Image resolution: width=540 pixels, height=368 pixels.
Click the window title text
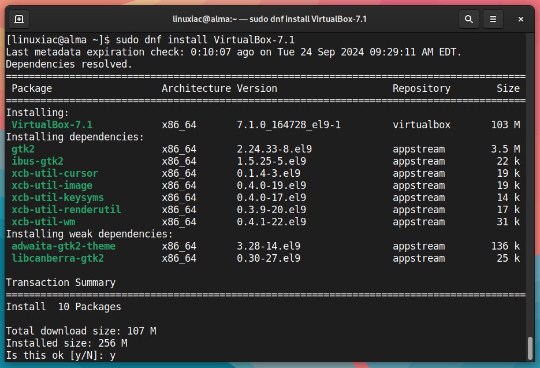click(269, 19)
